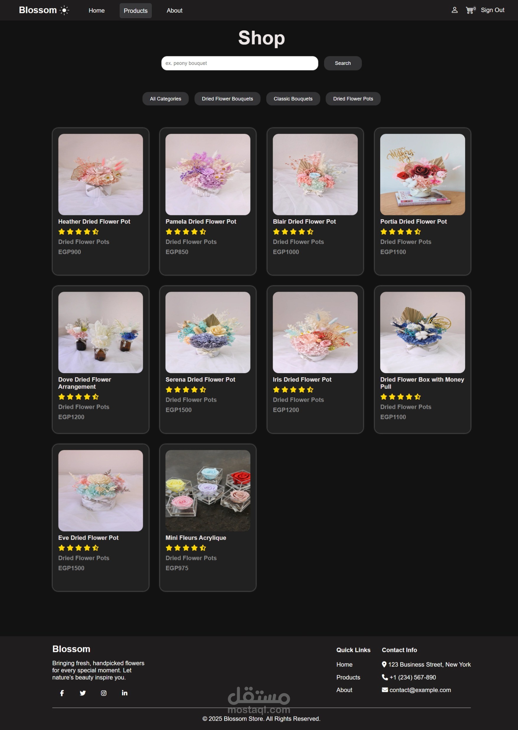The width and height of the screenshot is (518, 730).
Task: Open the LinkedIn icon in footer
Action: coord(124,693)
